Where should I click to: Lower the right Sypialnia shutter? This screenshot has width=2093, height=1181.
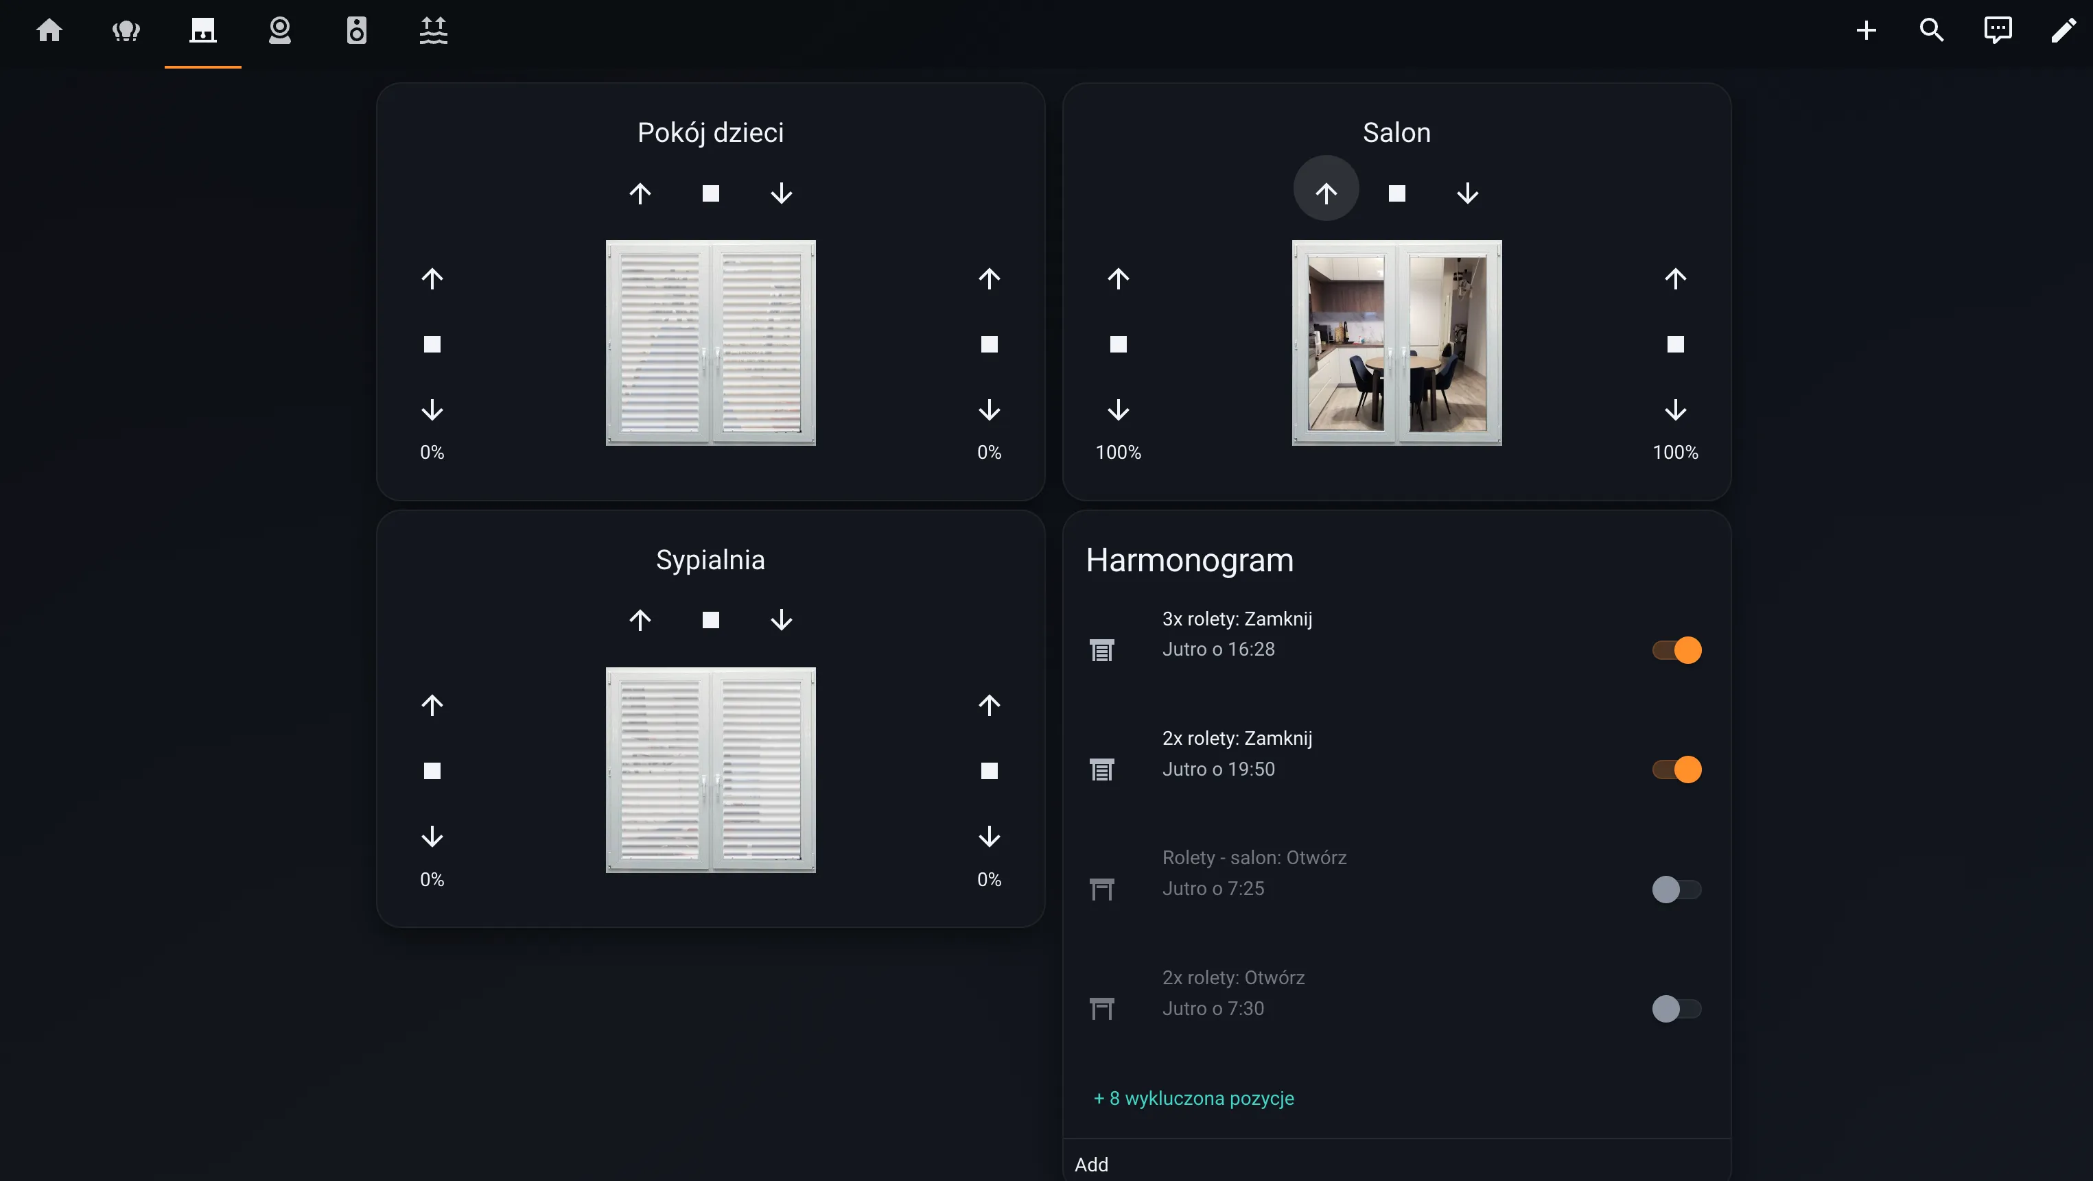pos(988,836)
